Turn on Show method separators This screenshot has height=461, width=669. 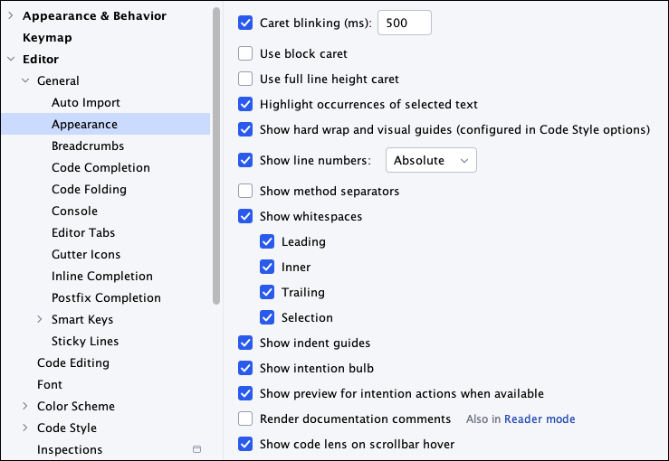tap(245, 191)
